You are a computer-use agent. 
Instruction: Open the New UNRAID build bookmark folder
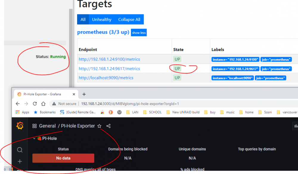click(x=183, y=112)
